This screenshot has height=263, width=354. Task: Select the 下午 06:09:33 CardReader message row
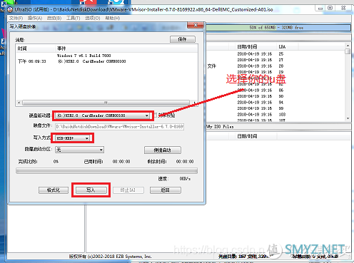coord(72,61)
